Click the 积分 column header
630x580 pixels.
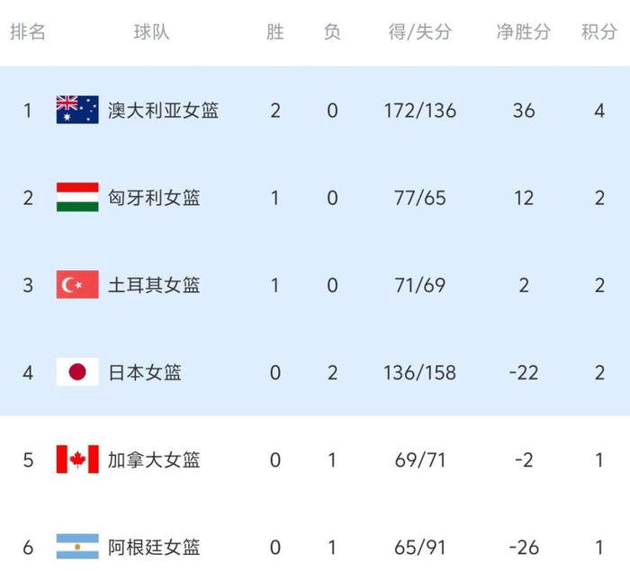(x=598, y=32)
